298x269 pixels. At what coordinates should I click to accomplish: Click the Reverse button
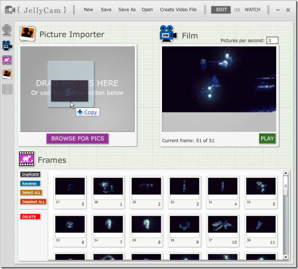[30, 183]
